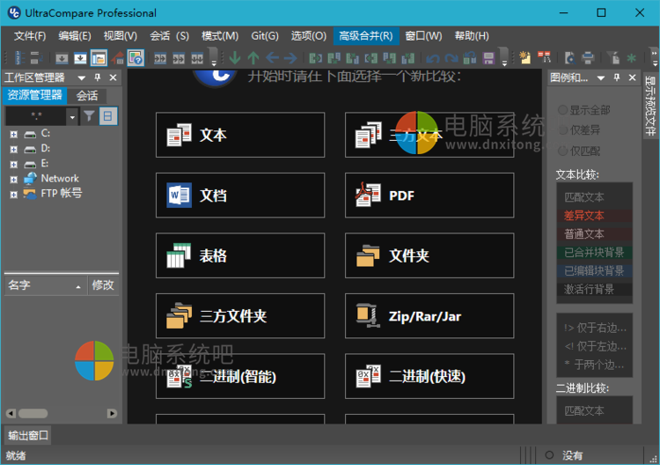The height and width of the screenshot is (465, 660).
Task: Click 已合并块背景 green legend swatch
Action: coord(594,252)
